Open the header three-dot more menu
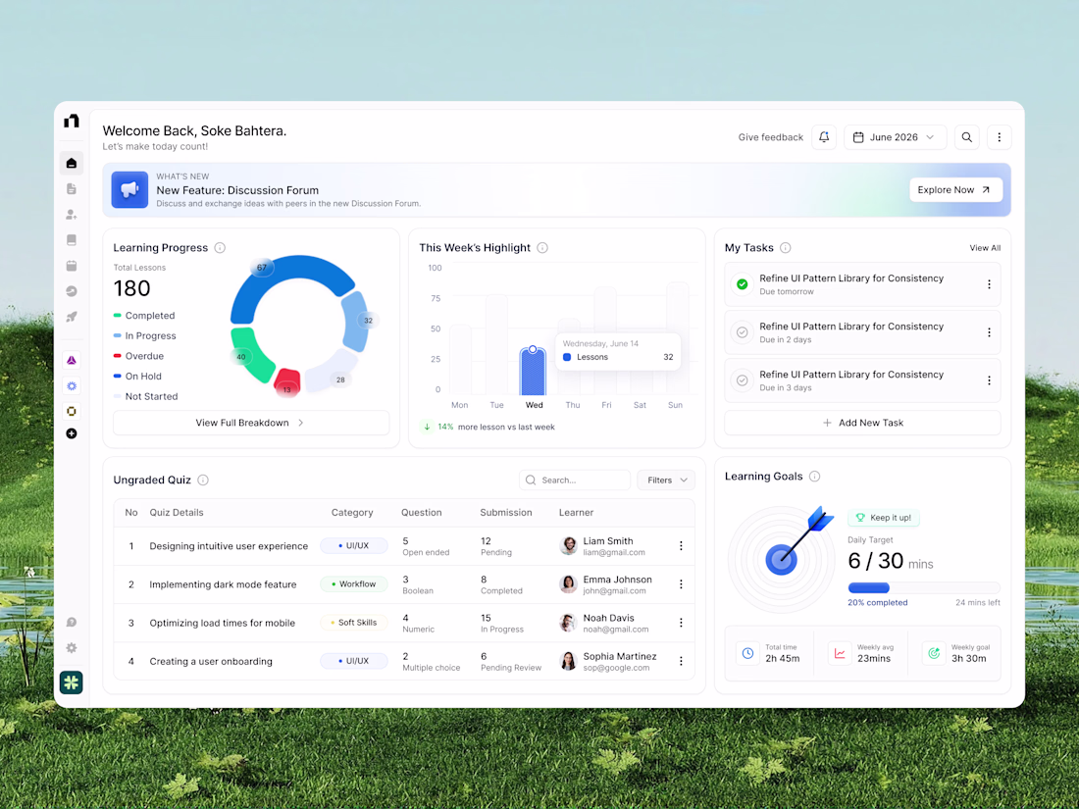Viewport: 1079px width, 809px height. tap(1000, 137)
